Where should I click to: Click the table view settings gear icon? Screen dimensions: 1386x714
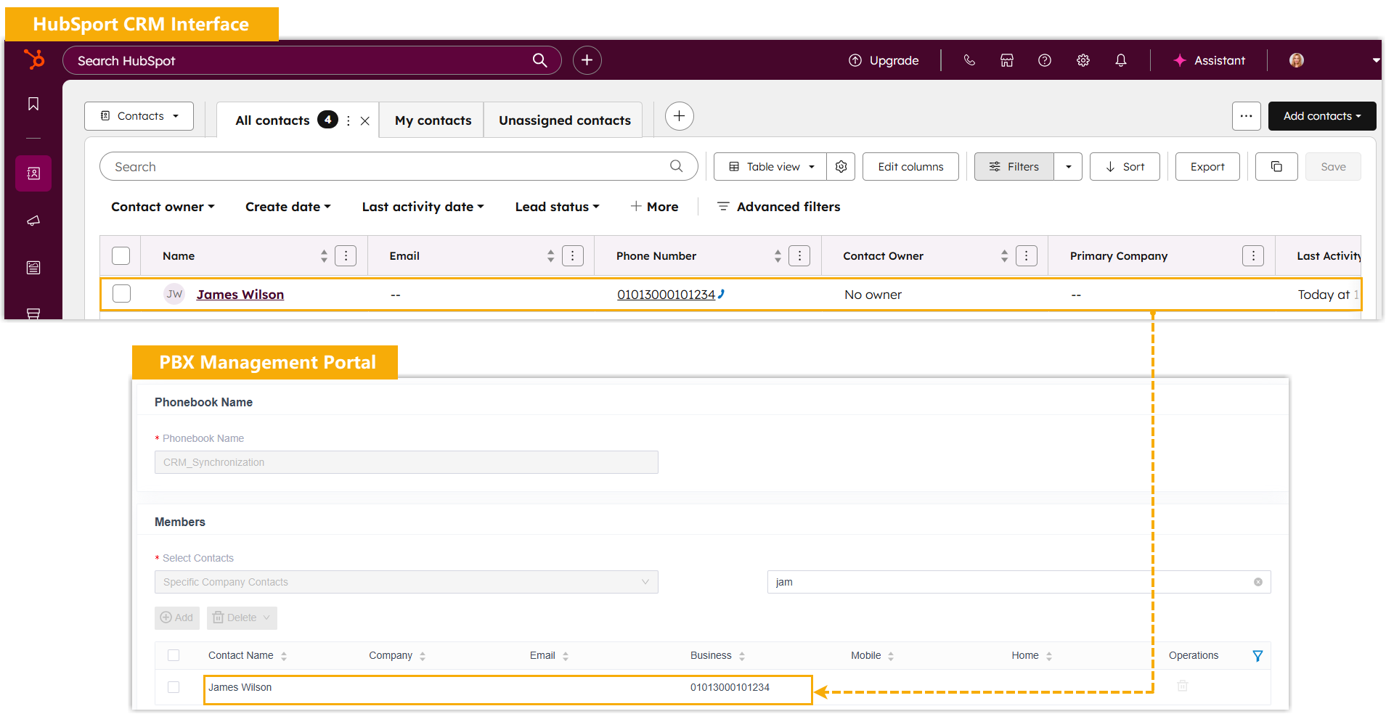point(841,167)
